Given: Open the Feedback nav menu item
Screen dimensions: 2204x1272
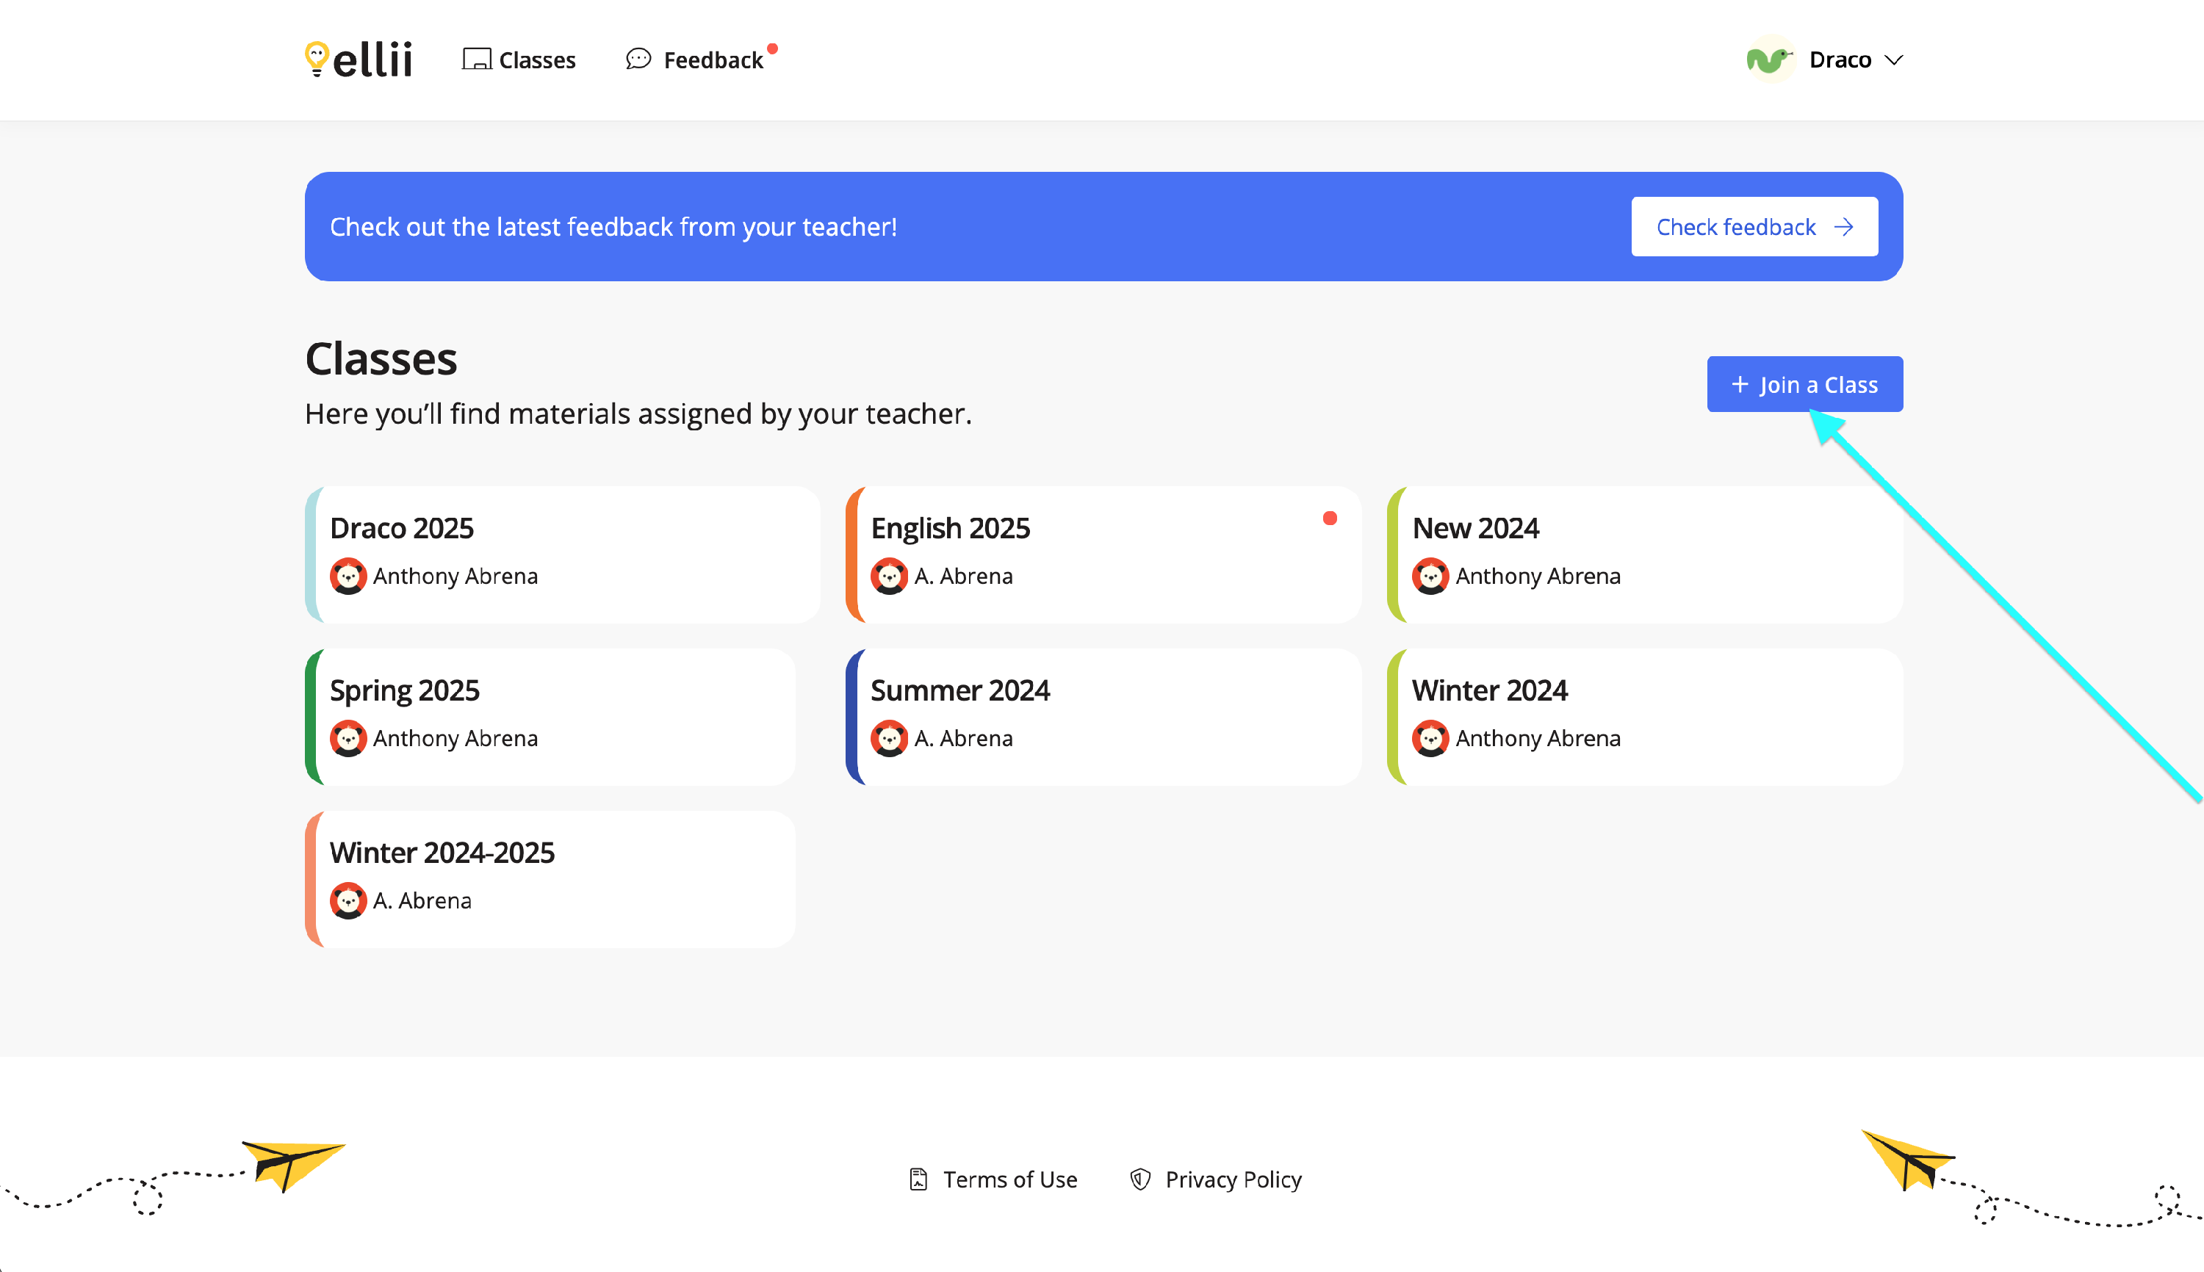Looking at the screenshot, I should pos(712,60).
